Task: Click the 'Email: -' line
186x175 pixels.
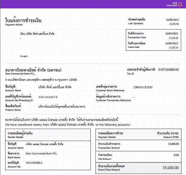Action: pyautogui.click(x=25, y=56)
